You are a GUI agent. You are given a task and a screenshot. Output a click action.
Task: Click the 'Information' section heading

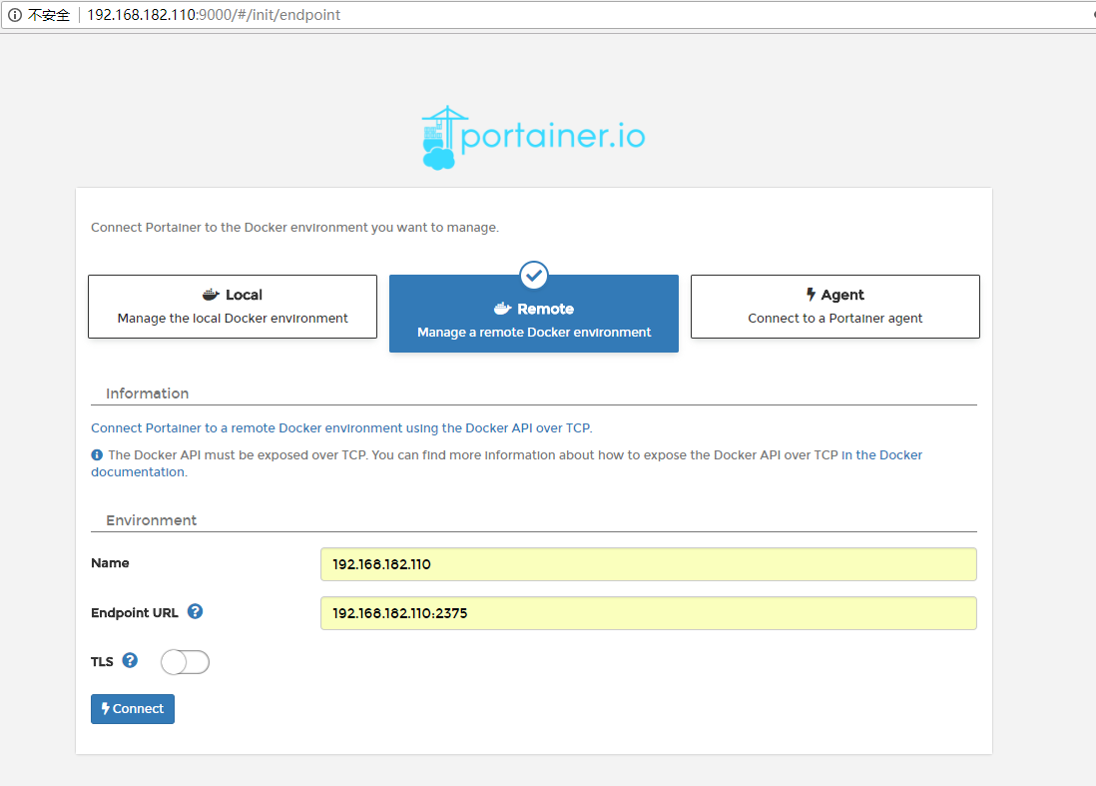pos(148,393)
